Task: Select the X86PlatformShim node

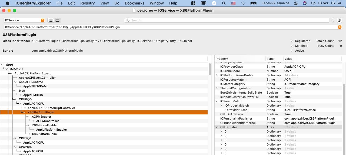Action: pyautogui.click(x=44, y=134)
